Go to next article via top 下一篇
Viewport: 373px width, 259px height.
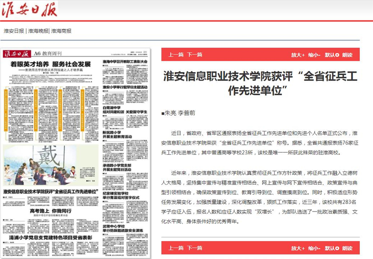(194, 55)
